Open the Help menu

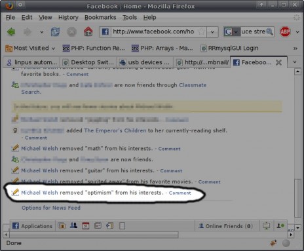point(150,18)
